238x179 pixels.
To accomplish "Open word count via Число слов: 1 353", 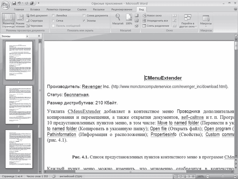I will coord(37,176).
